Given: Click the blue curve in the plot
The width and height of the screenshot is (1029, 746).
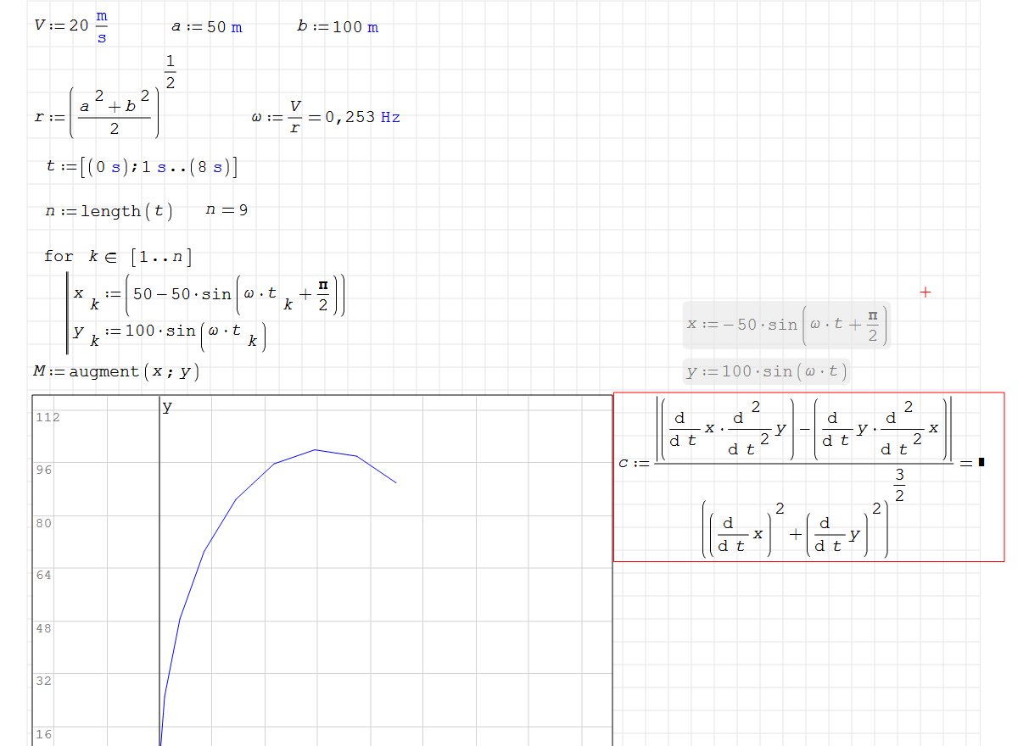Looking at the screenshot, I should pyautogui.click(x=236, y=499).
